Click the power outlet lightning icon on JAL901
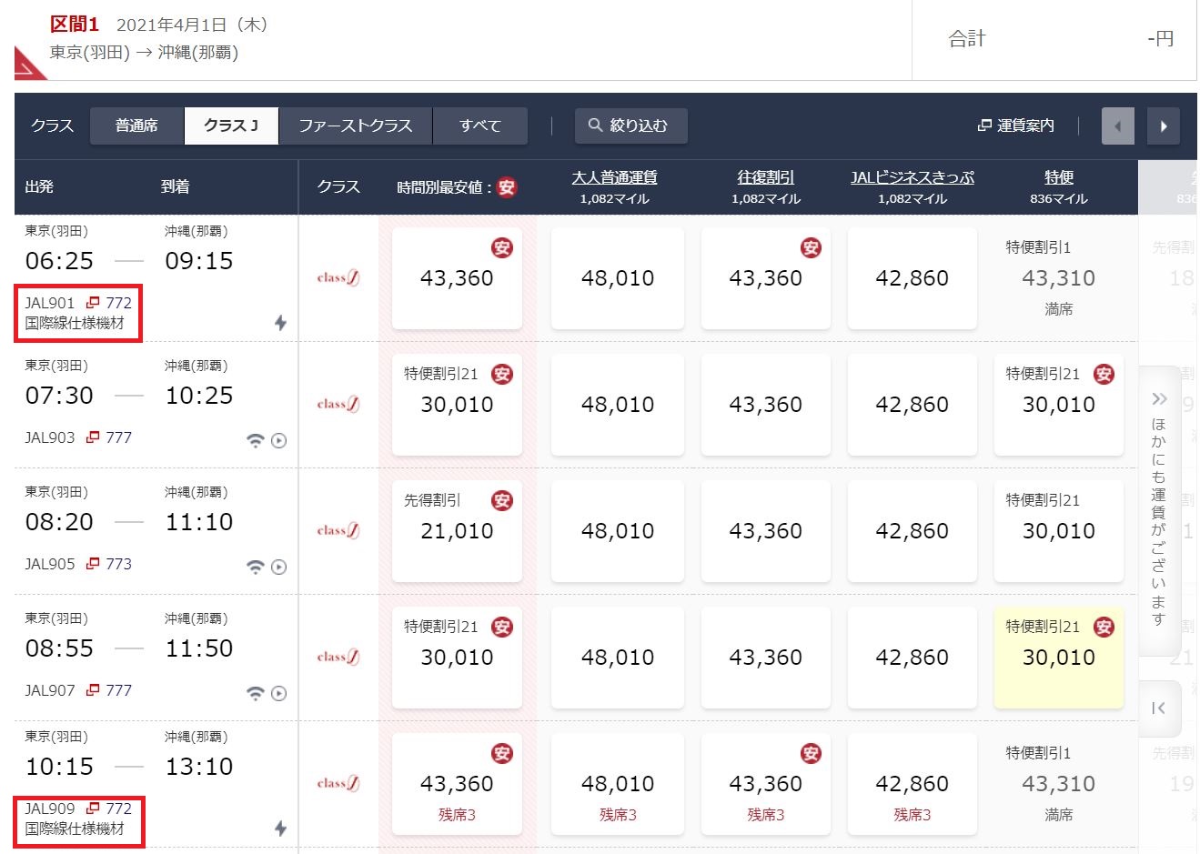This screenshot has width=1200, height=854. point(280,323)
